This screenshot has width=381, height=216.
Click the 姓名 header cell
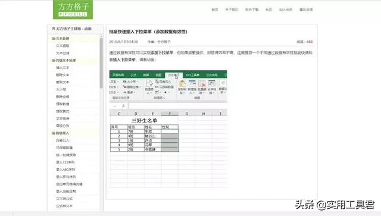pos(153,127)
